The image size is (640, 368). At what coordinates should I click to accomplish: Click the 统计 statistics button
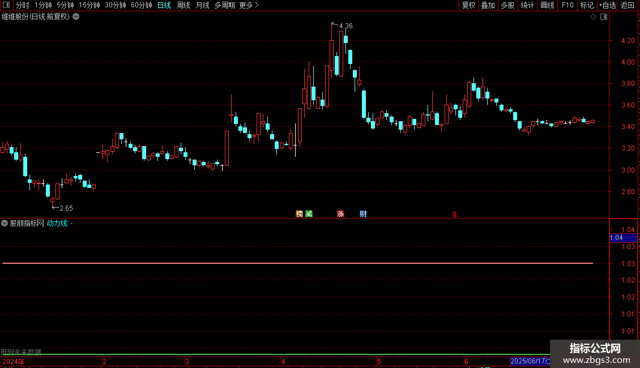(x=527, y=5)
